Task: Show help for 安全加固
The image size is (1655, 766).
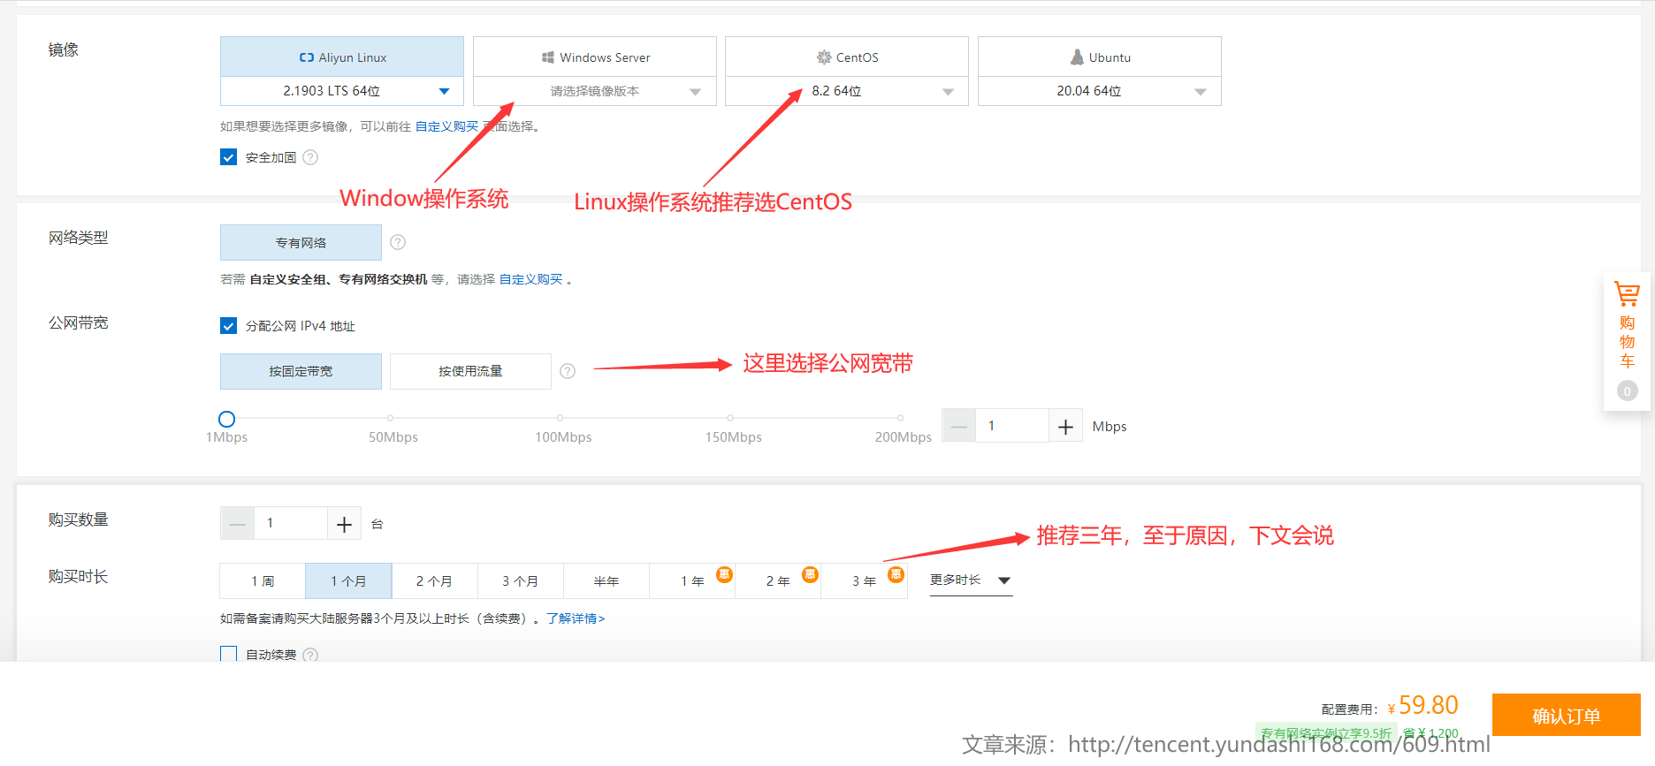Action: pyautogui.click(x=310, y=157)
